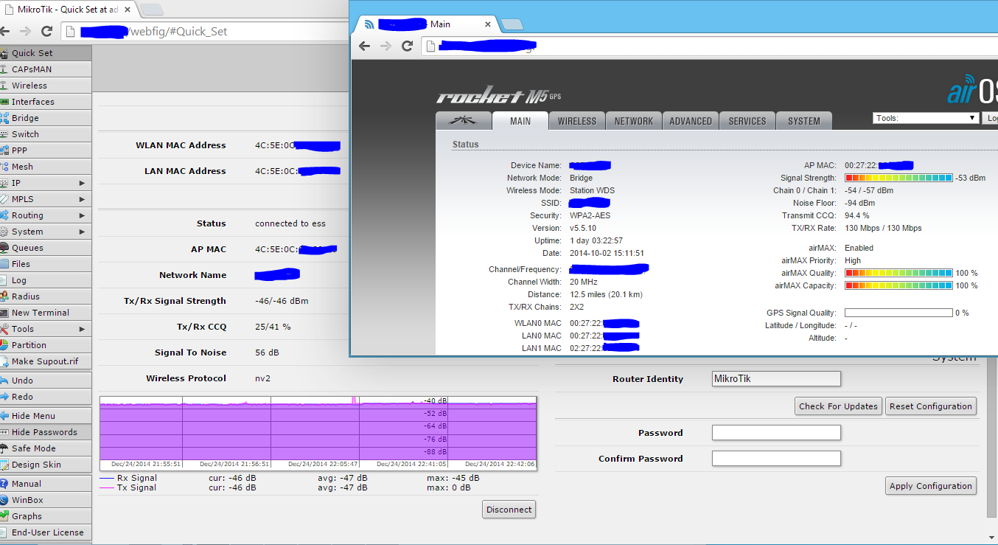998x545 pixels.
Task: Open the Switch section icon
Action: click(x=4, y=134)
